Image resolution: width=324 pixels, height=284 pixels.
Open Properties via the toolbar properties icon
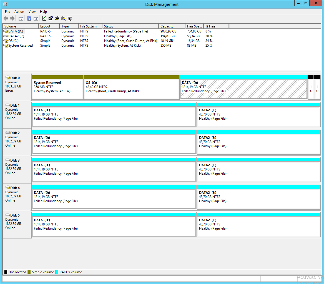51,18
